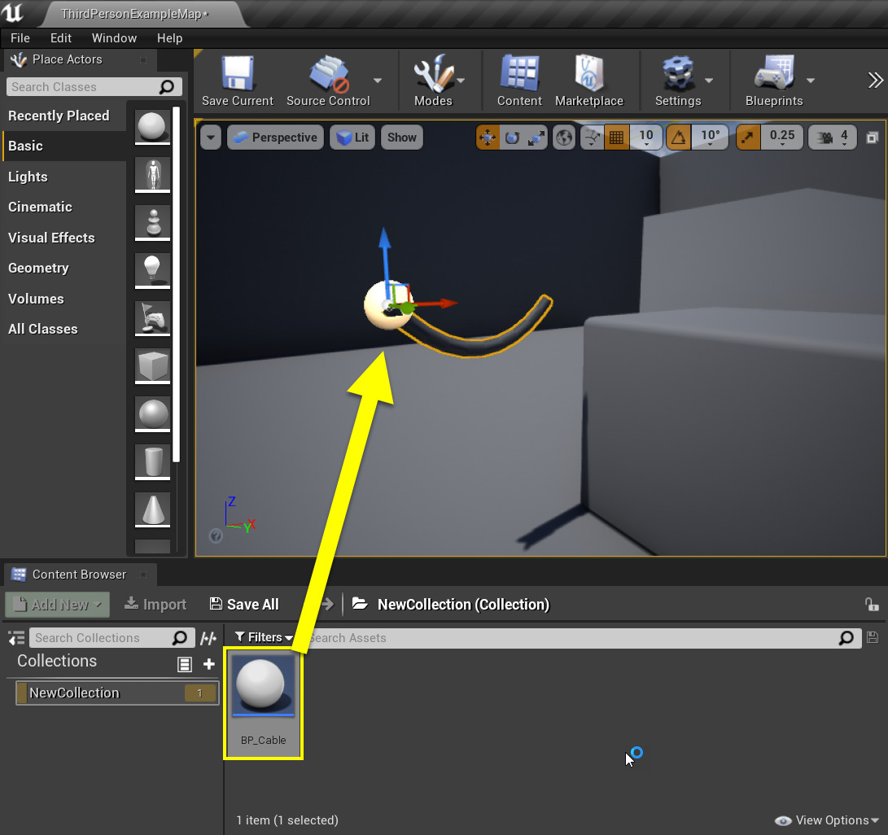Image resolution: width=888 pixels, height=835 pixels.
Task: Select the rotate gizmo tool in viewport
Action: [x=512, y=138]
